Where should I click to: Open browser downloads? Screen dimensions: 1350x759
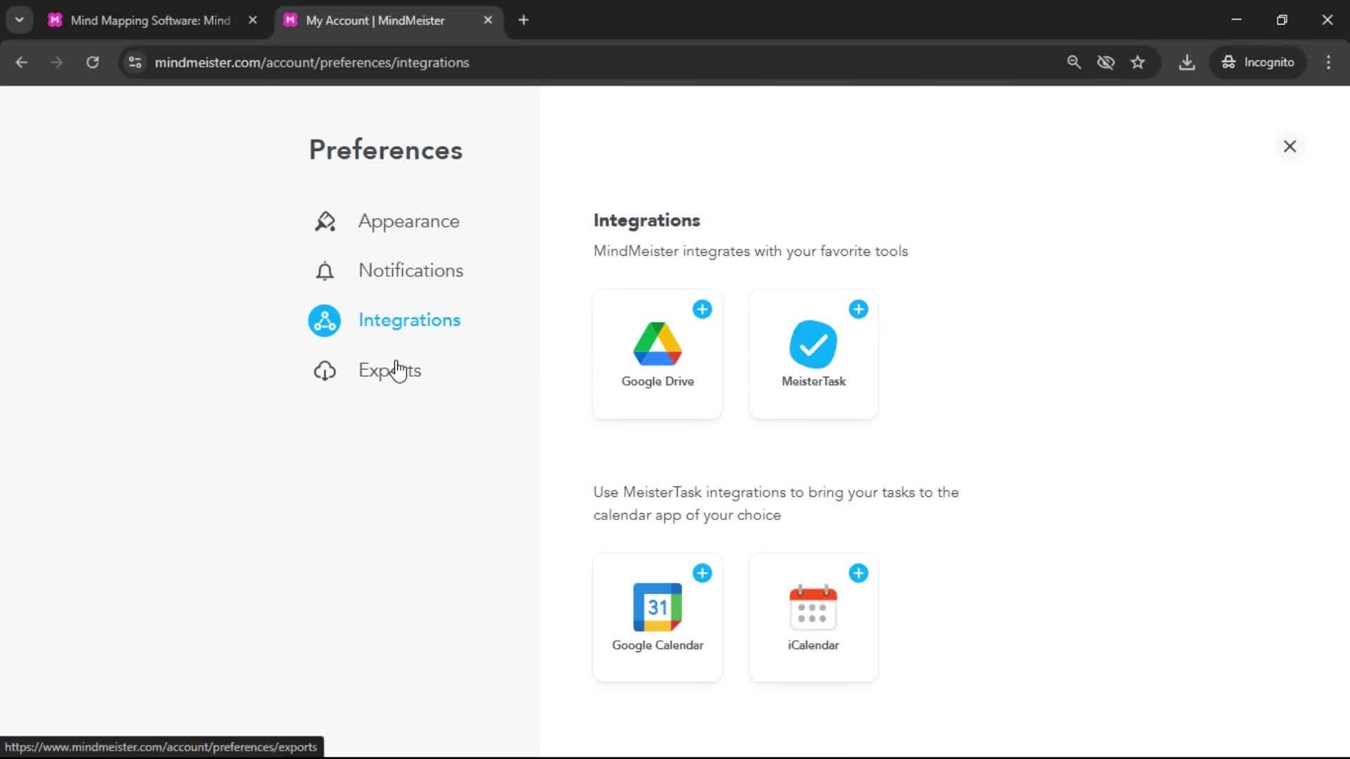(x=1187, y=63)
